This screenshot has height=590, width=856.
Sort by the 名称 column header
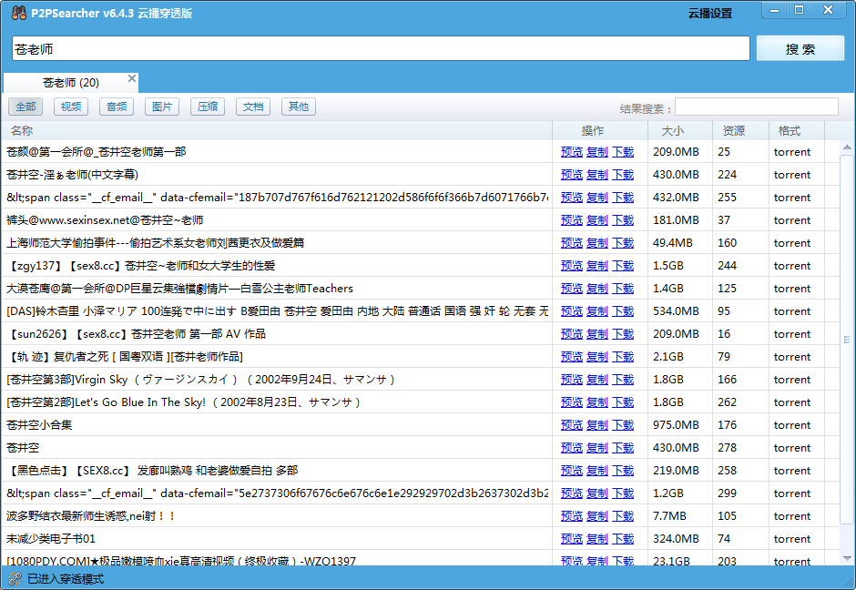click(276, 130)
